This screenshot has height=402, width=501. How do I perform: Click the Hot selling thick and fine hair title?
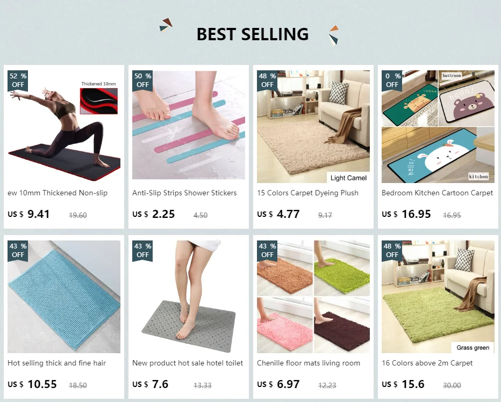(x=56, y=363)
